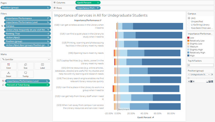Click the Relatively High segment of I13 bar
The image size is (215, 122).
(142, 97)
